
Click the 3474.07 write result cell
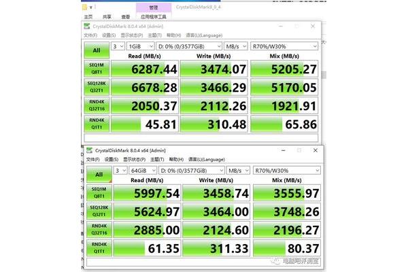coord(214,69)
